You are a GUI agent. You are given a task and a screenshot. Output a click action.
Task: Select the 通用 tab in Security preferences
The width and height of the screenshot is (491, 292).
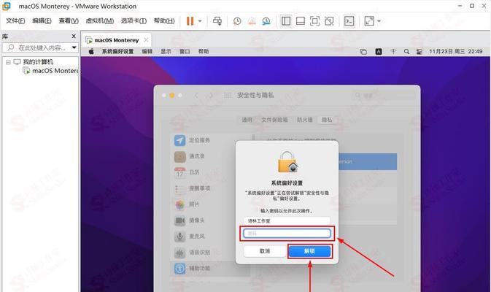point(247,120)
